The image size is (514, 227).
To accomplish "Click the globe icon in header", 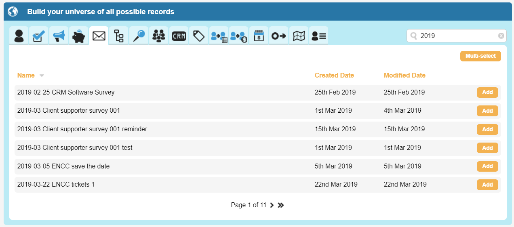I will (13, 12).
